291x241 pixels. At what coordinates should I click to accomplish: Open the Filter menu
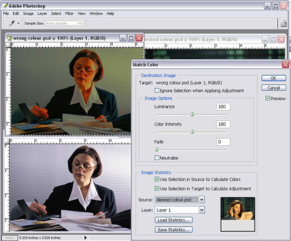click(69, 14)
